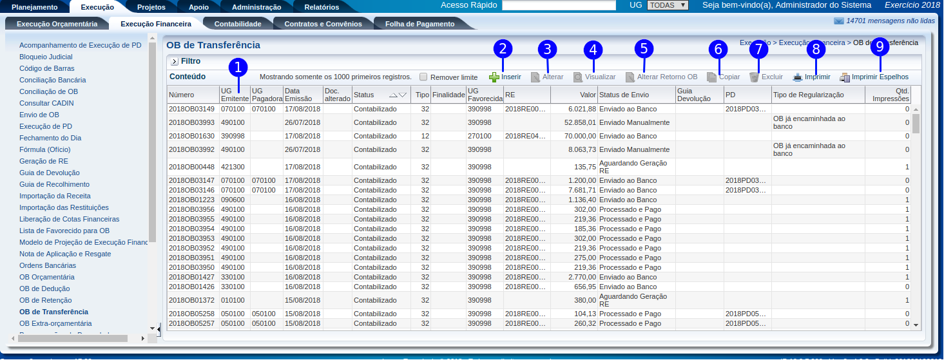Enable the Remover limite checkbox

click(x=423, y=77)
